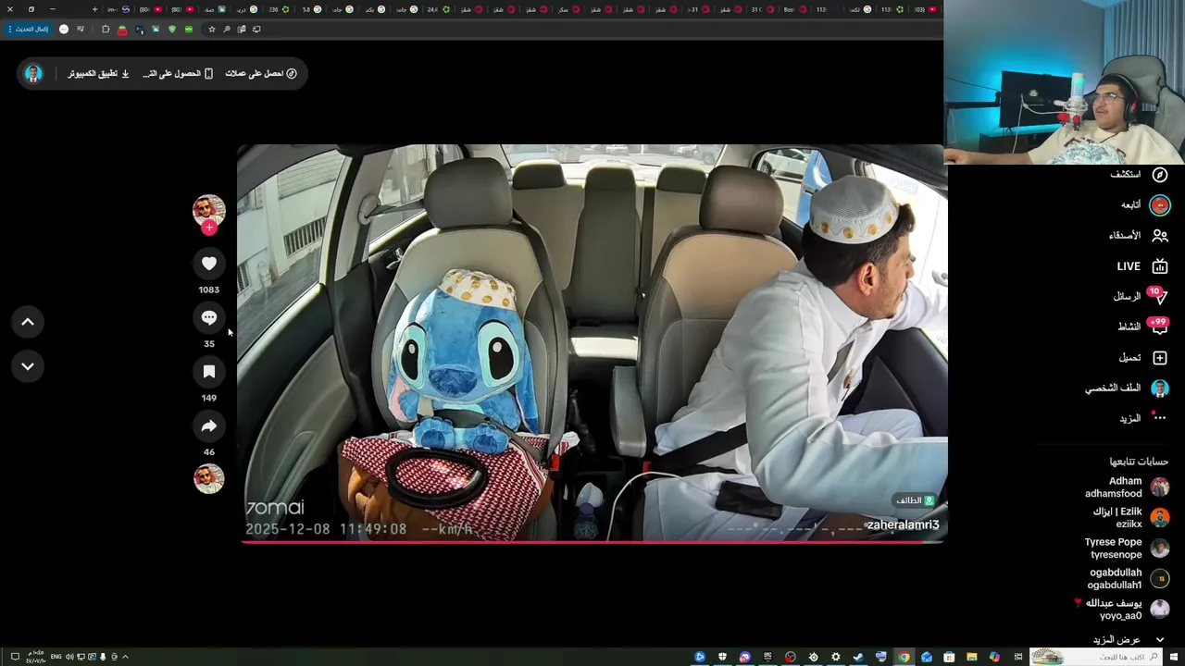Bookmark the video via icon above 149
This screenshot has height=666, width=1185.
(209, 372)
